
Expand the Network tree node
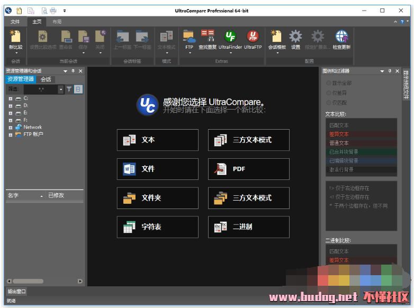point(10,128)
